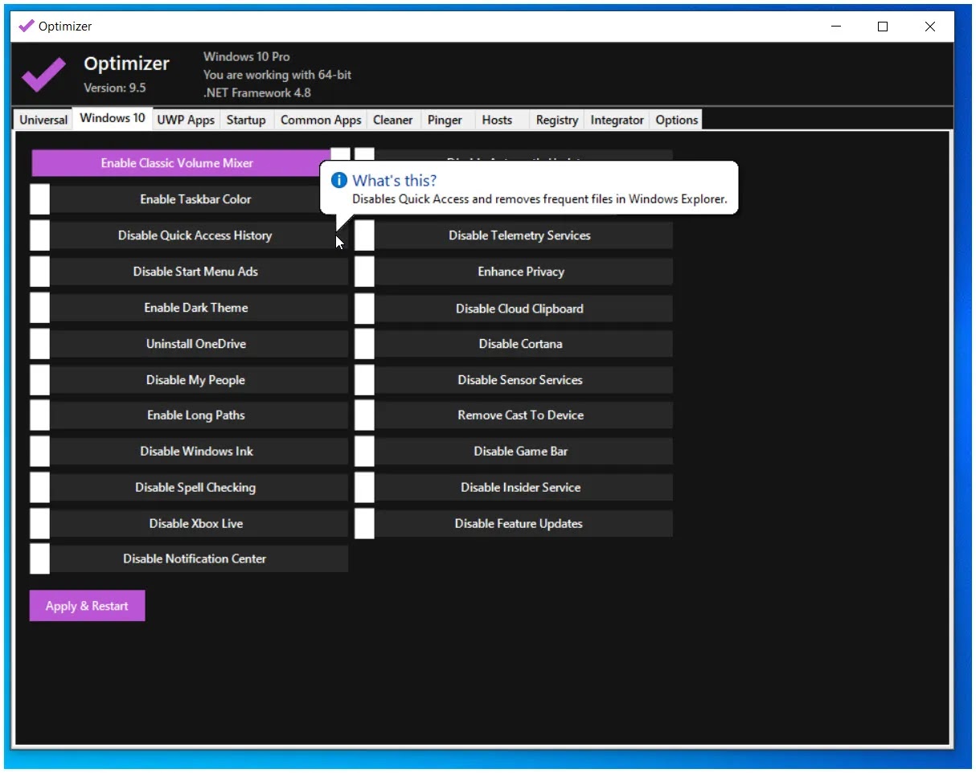Toggle Disable Feature Updates
This screenshot has height=773, width=976.
point(514,524)
